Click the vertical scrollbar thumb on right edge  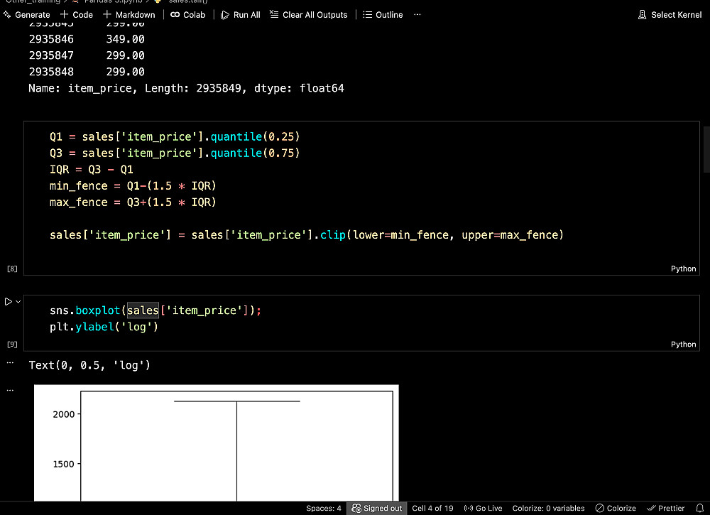click(x=706, y=149)
